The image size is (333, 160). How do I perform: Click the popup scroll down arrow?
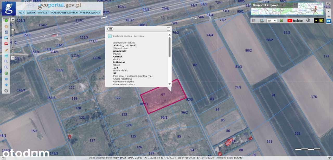(x=170, y=84)
